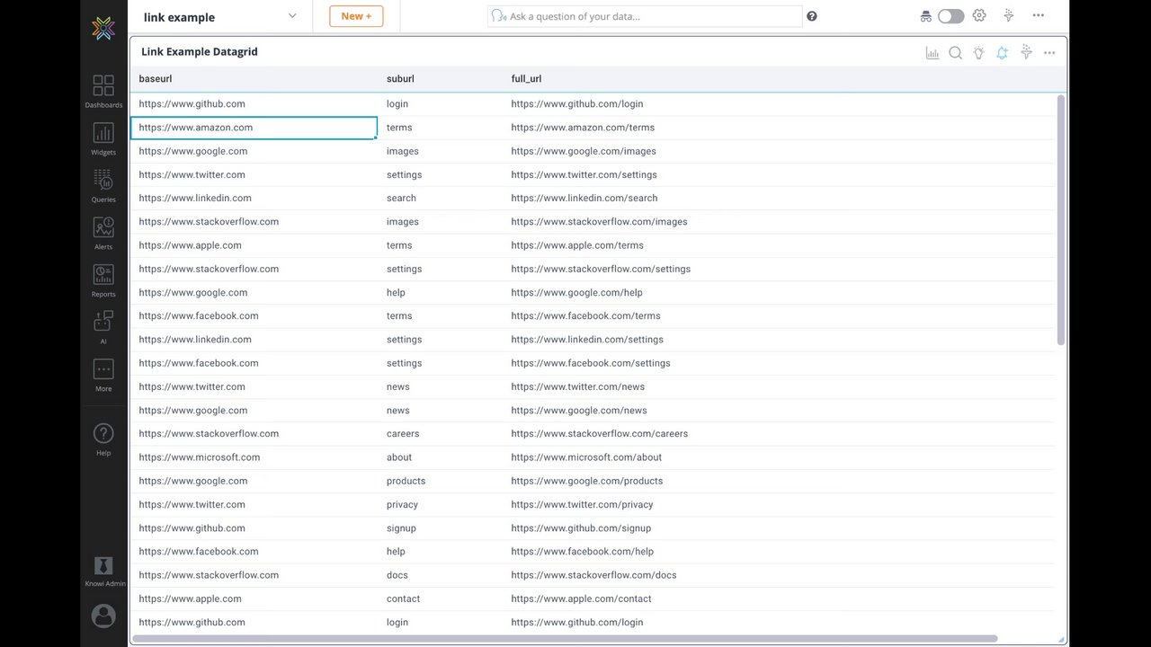The height and width of the screenshot is (647, 1151).
Task: Add an alert with the bell icon
Action: coord(1003,53)
